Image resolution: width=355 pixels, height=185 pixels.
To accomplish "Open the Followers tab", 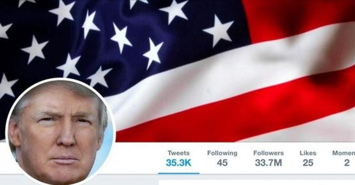I will coord(269,153).
